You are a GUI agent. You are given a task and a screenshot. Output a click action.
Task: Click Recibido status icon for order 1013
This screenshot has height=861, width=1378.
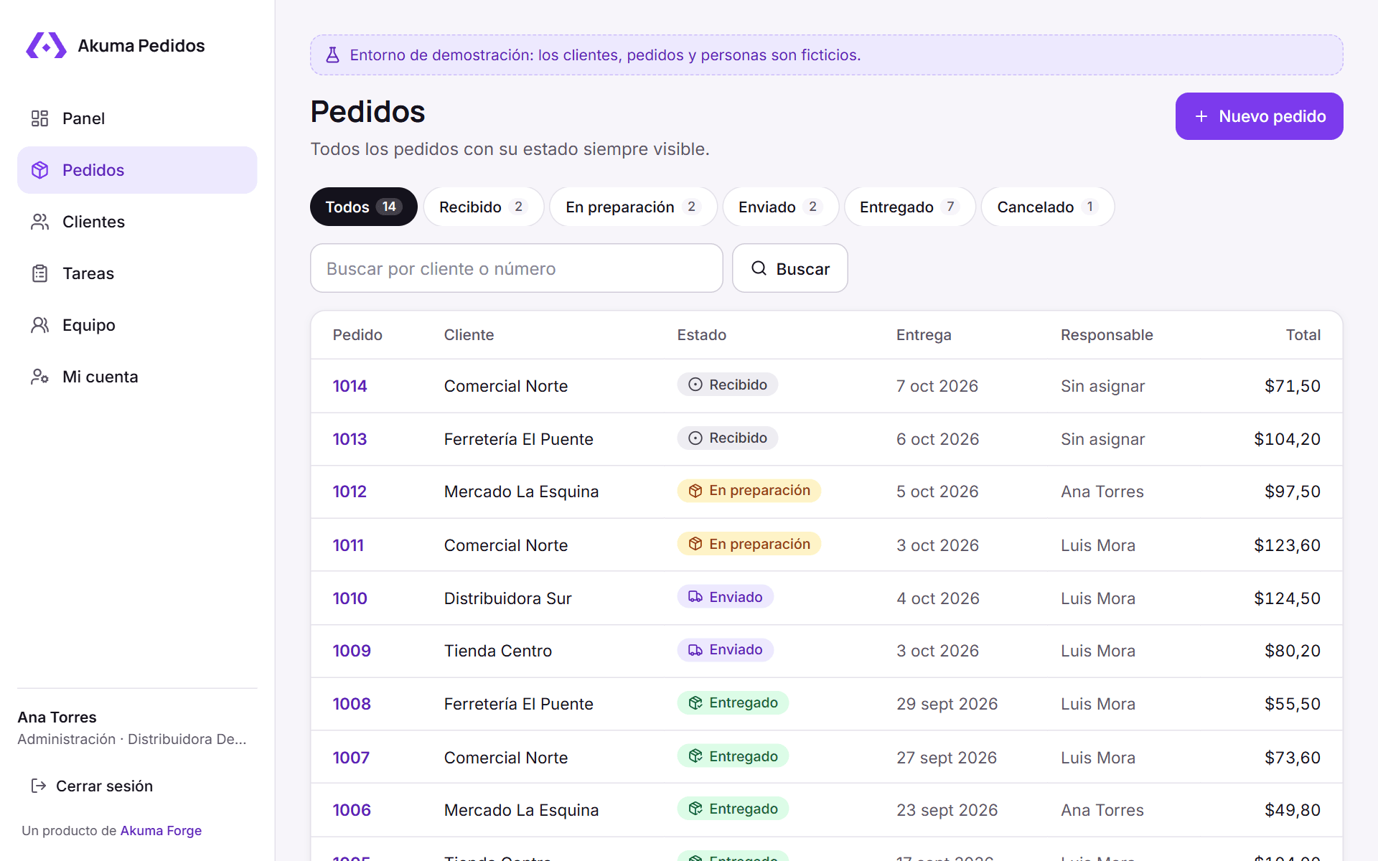[695, 438]
